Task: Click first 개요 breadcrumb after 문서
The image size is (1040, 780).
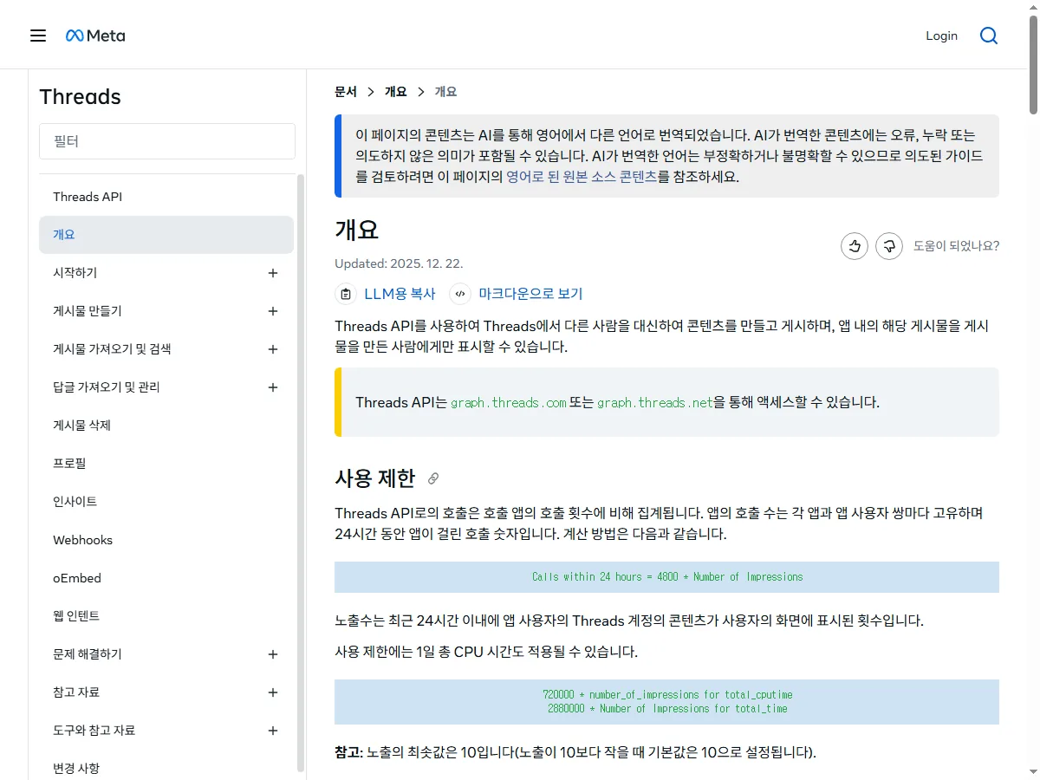Action: [396, 92]
